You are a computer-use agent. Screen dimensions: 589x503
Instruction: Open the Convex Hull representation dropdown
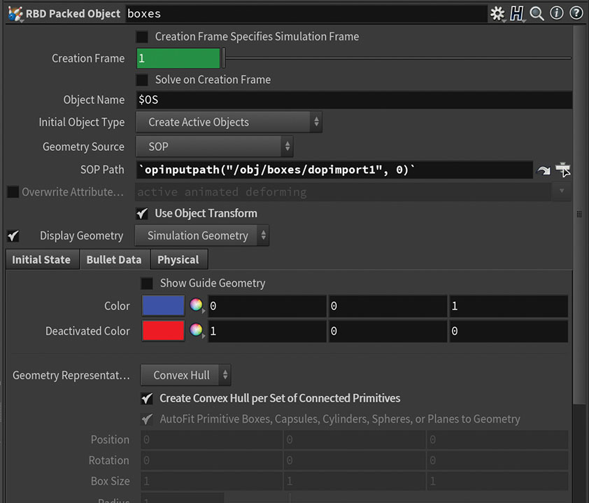click(x=186, y=375)
